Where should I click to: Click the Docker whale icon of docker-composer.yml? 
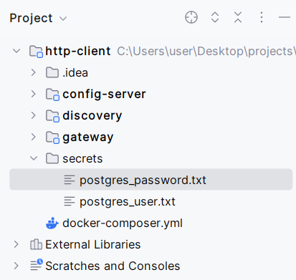(52, 223)
